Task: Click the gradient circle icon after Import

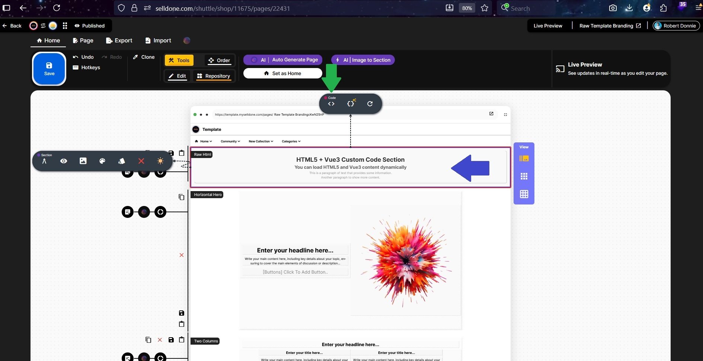Action: (187, 41)
